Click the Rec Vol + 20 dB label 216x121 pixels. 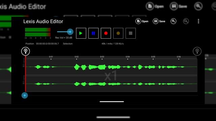click(63, 38)
